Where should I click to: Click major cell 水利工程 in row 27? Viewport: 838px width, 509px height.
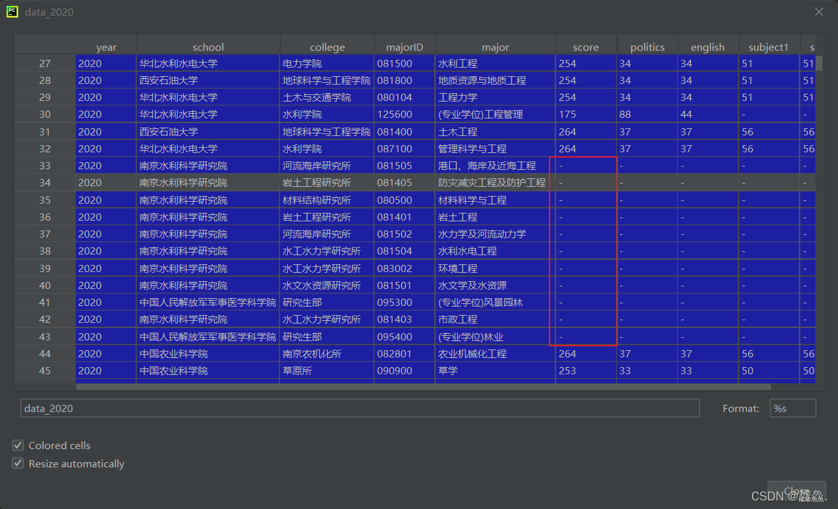tap(496, 63)
